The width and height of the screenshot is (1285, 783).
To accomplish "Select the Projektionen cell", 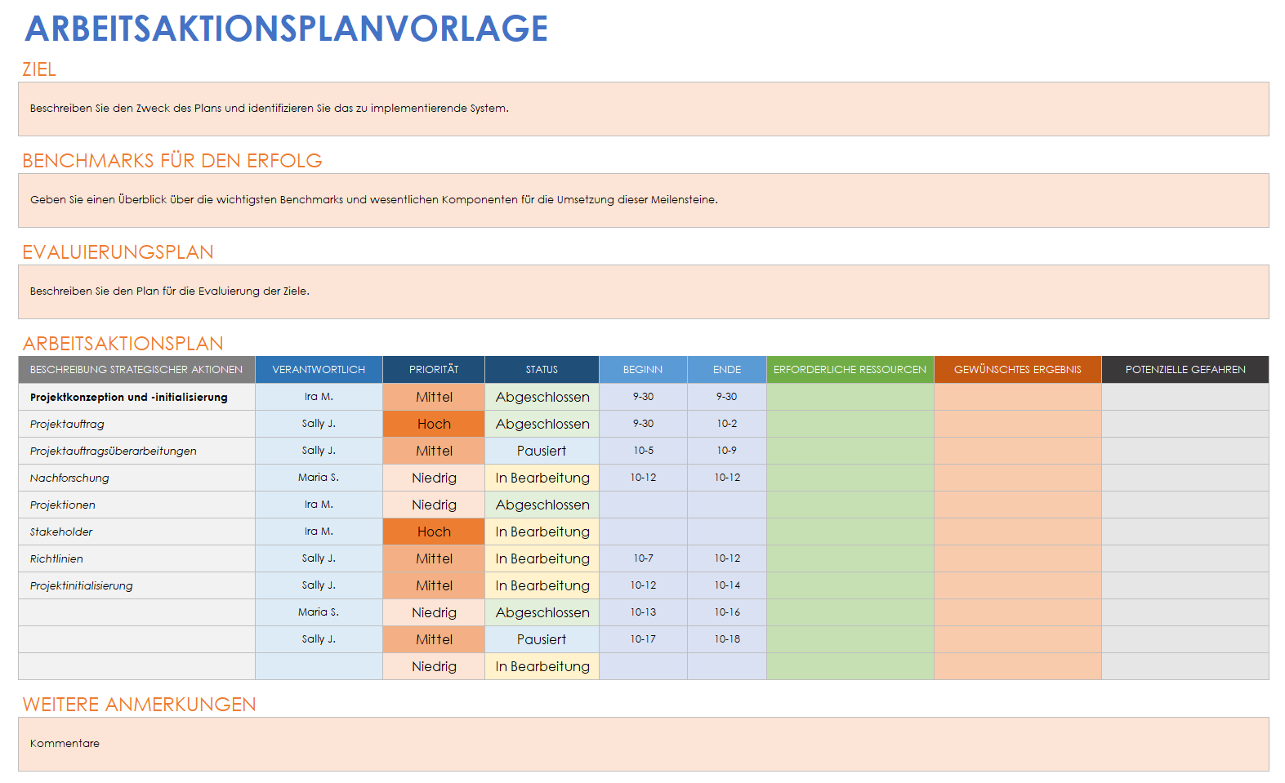I will (x=136, y=505).
